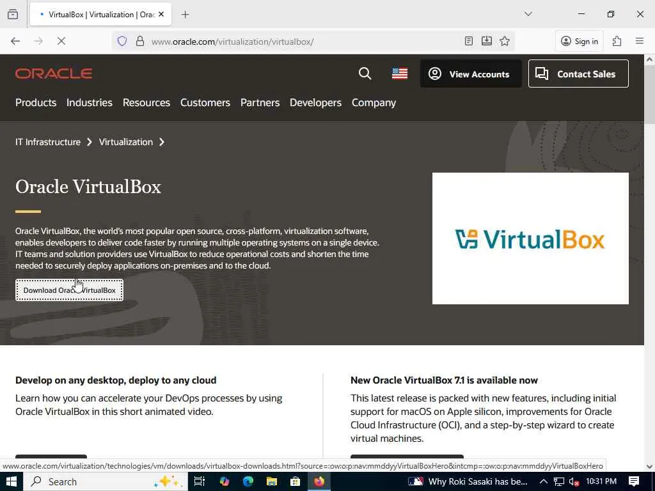
Task: Close the VirtualBox browser tab
Action: click(161, 14)
